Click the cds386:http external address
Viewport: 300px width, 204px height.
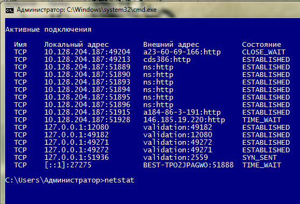coord(167,60)
